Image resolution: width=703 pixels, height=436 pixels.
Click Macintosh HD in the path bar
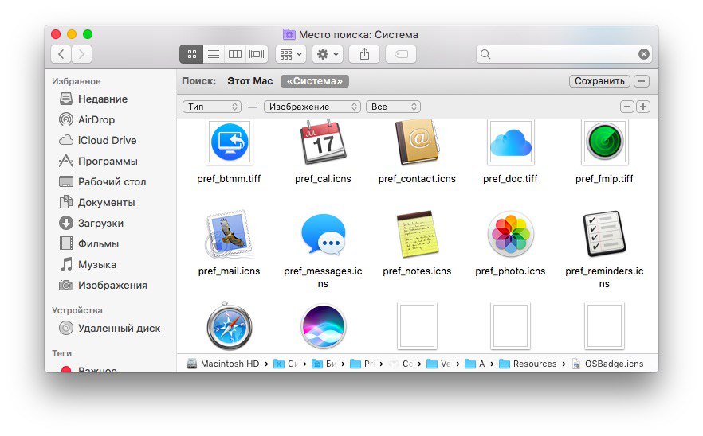tap(223, 364)
